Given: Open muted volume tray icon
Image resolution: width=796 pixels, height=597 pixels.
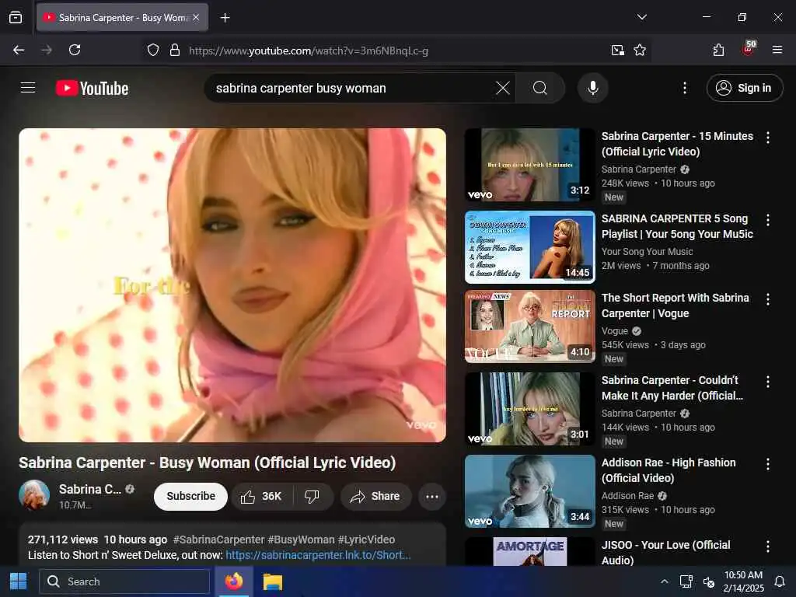Looking at the screenshot, I should tap(709, 581).
